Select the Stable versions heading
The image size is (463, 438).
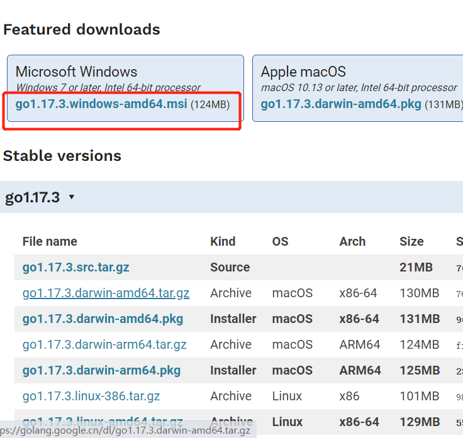point(62,156)
